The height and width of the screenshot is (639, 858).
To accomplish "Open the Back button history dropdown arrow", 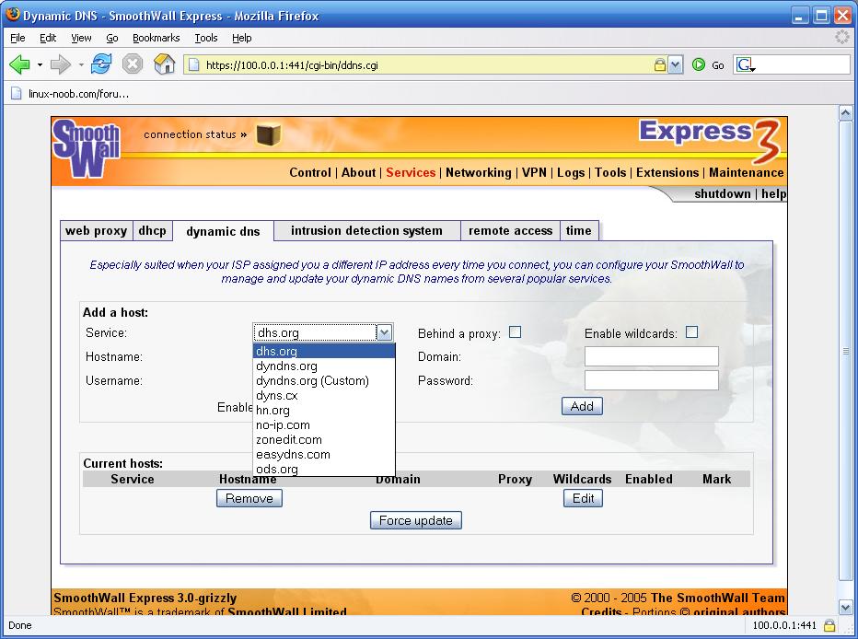I will point(40,64).
